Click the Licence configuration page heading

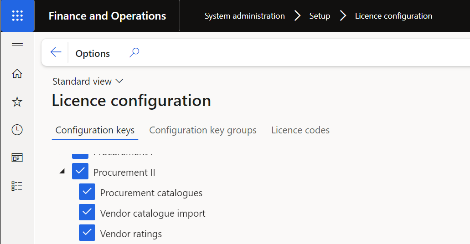pyautogui.click(x=131, y=101)
